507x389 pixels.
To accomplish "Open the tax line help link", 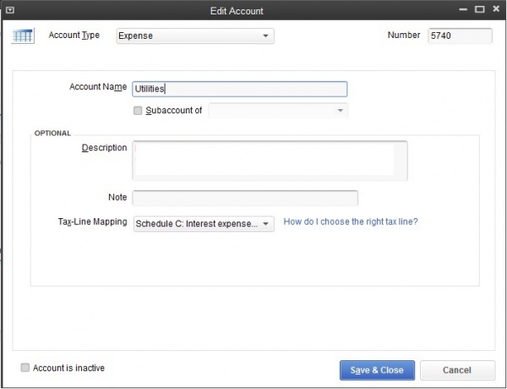I will [x=351, y=222].
